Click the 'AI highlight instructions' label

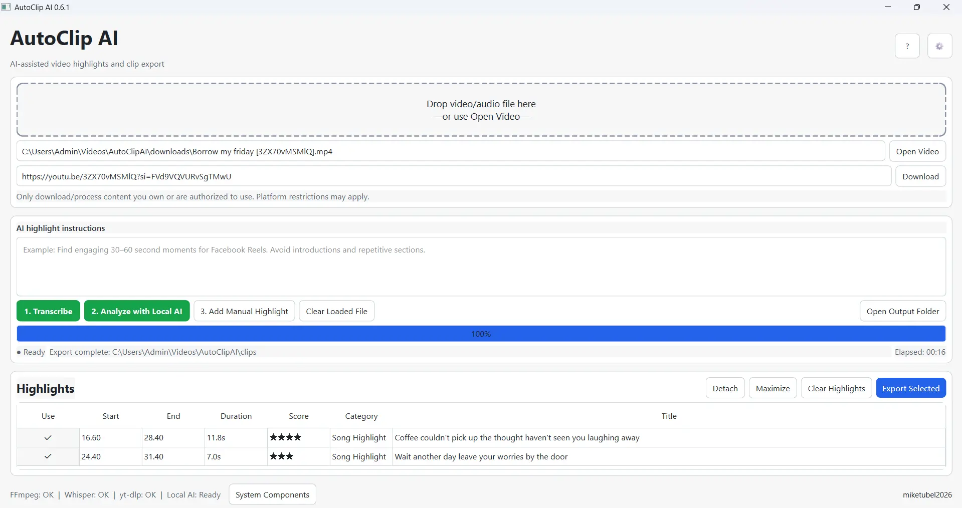61,228
